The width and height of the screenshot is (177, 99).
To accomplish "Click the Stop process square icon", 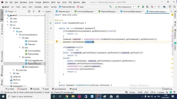I will [x=158, y=7].
